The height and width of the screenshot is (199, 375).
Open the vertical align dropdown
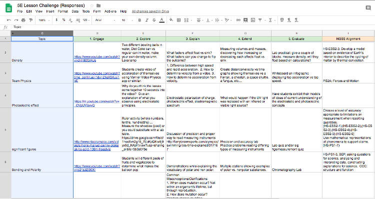209,20
